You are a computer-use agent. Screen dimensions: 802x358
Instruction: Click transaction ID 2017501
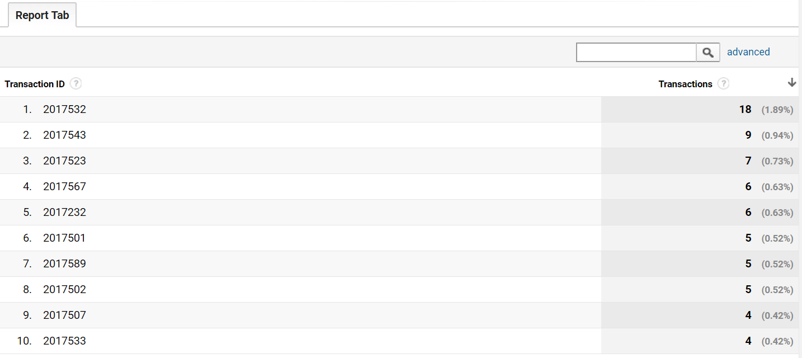click(x=64, y=238)
